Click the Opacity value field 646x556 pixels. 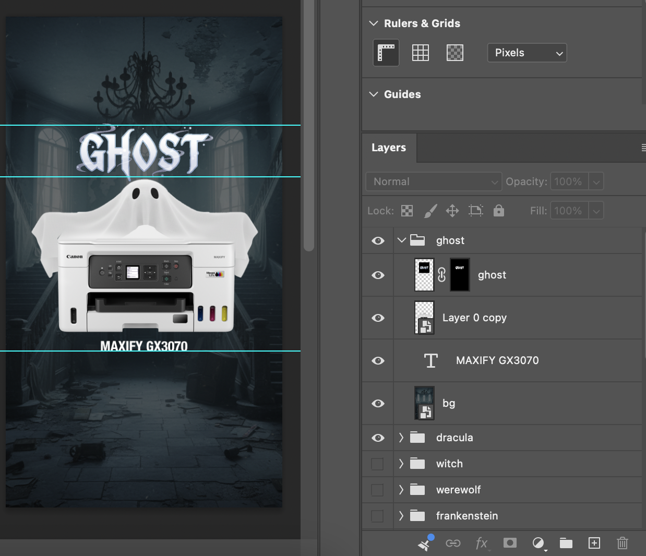[x=569, y=182]
